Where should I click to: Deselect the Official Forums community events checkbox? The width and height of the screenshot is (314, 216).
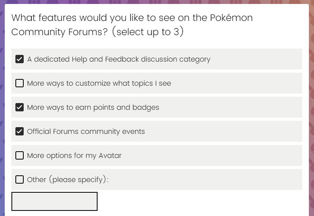pos(19,131)
